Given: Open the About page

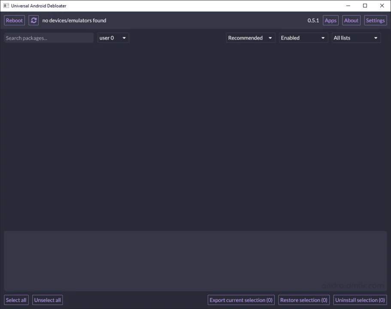Looking at the screenshot, I should pos(351,20).
